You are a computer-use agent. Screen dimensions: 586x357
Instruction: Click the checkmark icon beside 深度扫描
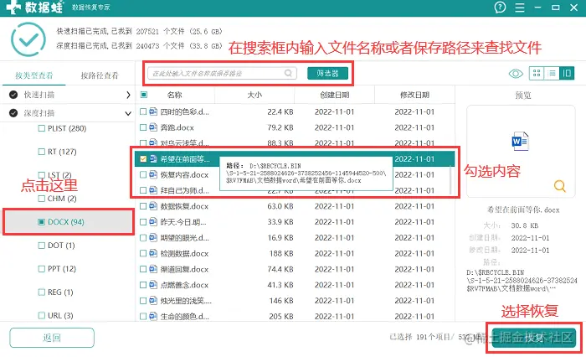click(x=13, y=112)
